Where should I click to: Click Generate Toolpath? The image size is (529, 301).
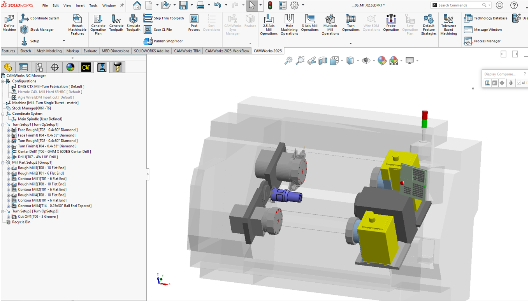coord(116,23)
